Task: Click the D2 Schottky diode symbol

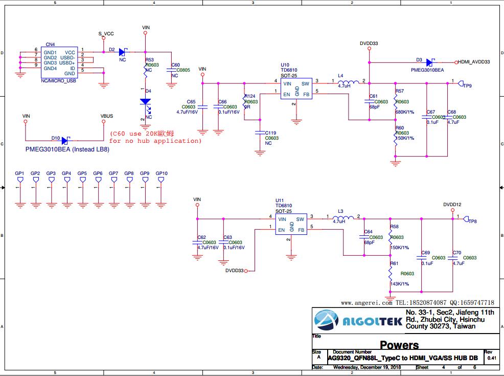Action: pyautogui.click(x=123, y=52)
